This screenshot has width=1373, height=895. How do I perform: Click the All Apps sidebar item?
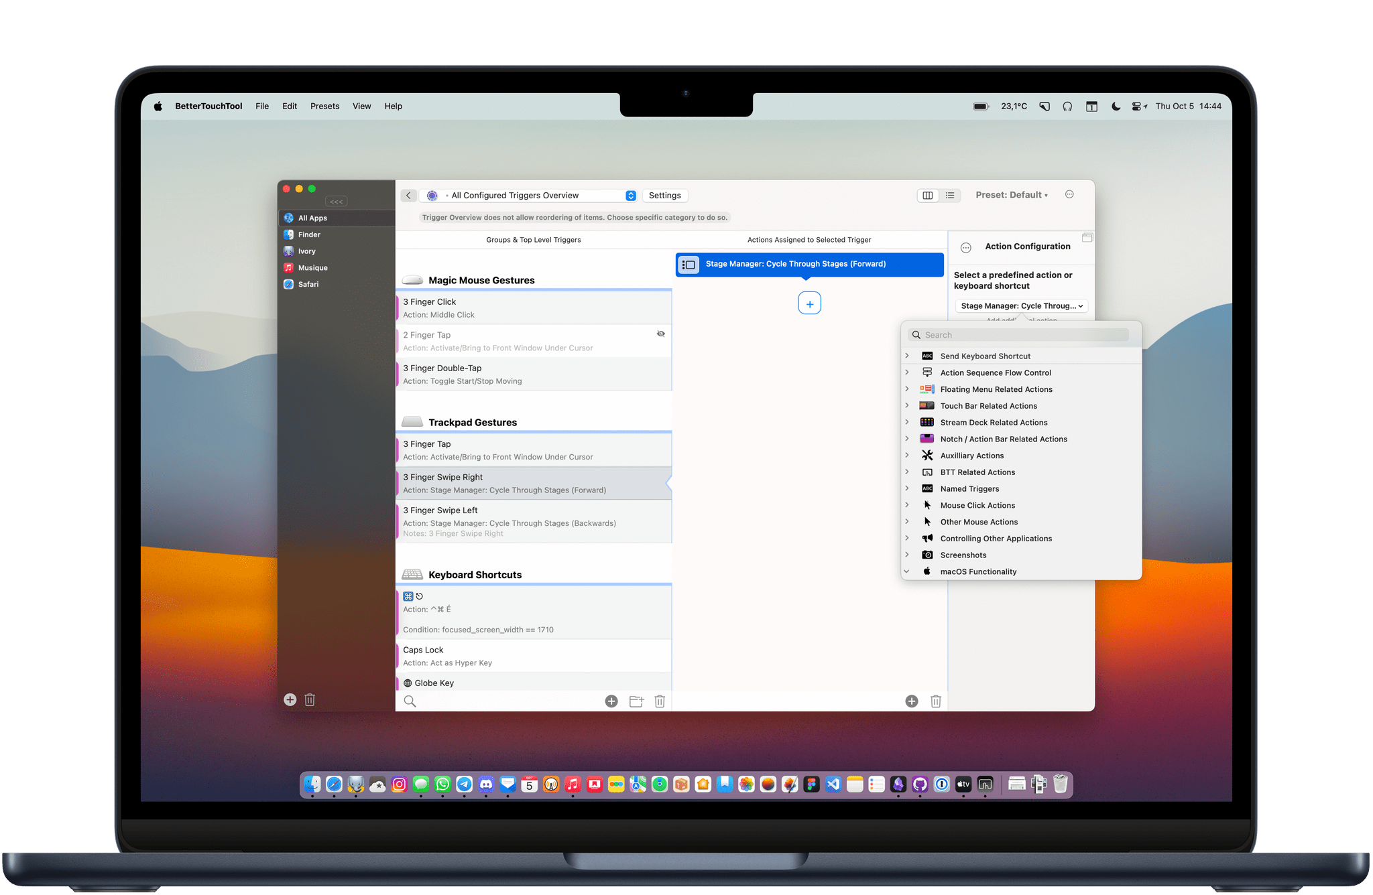click(315, 219)
